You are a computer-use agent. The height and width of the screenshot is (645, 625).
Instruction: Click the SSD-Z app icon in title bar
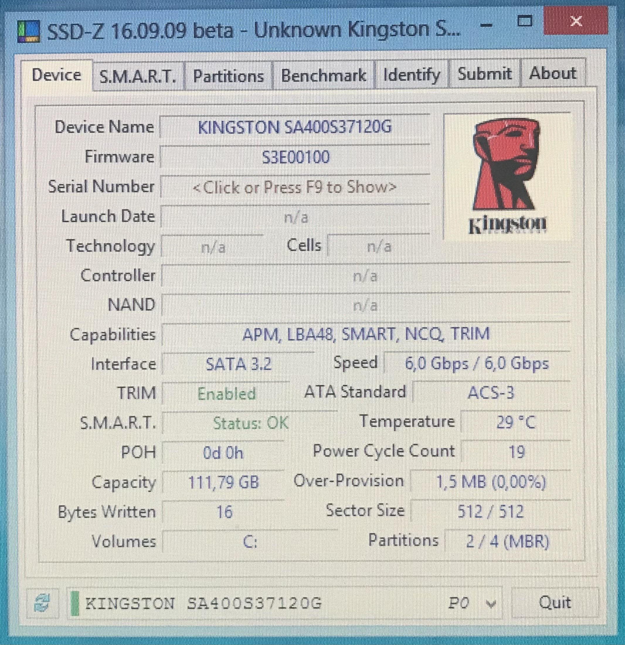(29, 32)
